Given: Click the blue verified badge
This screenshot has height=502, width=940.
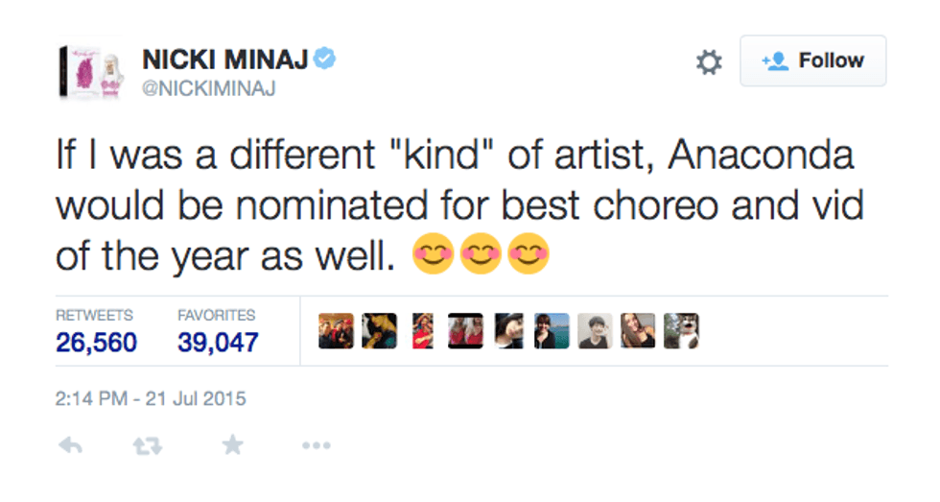Looking at the screenshot, I should pyautogui.click(x=326, y=59).
